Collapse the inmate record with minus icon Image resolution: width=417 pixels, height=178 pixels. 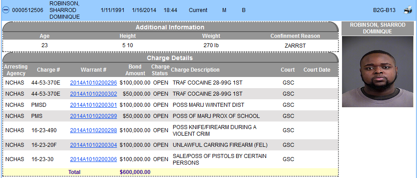pos(6,10)
